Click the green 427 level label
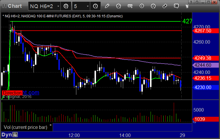 tap(187, 21)
